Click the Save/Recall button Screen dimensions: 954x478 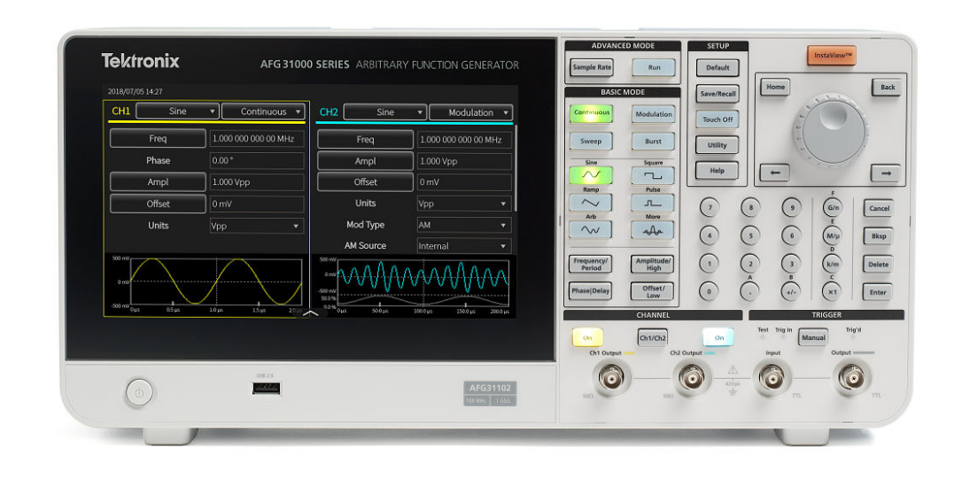(717, 94)
